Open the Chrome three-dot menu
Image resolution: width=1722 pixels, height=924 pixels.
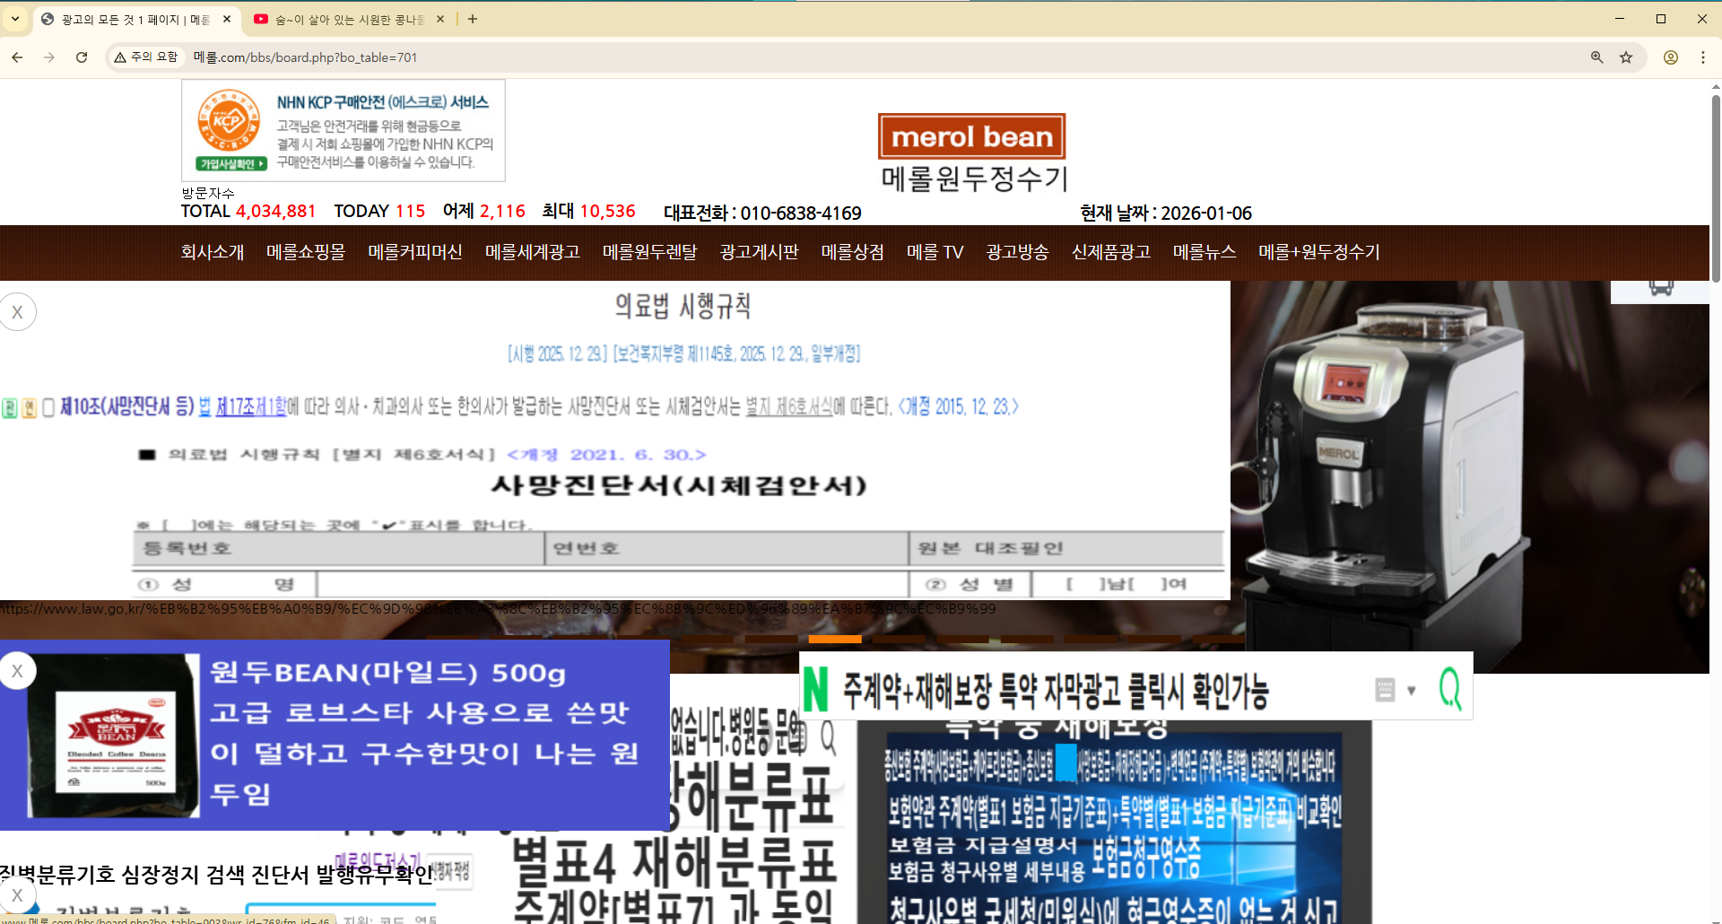(x=1703, y=57)
